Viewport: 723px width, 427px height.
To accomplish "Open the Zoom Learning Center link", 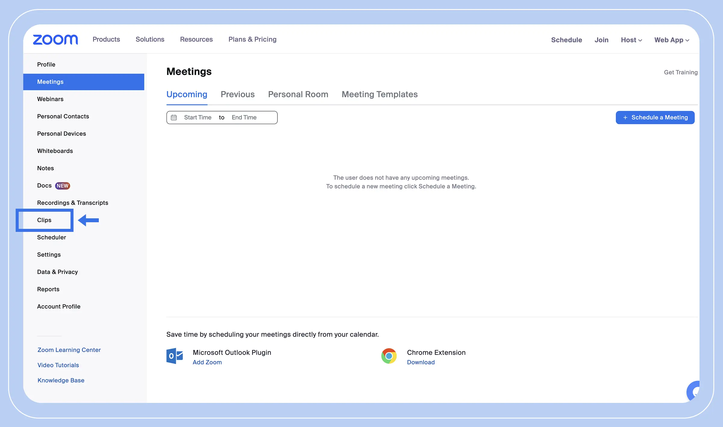I will pyautogui.click(x=69, y=350).
